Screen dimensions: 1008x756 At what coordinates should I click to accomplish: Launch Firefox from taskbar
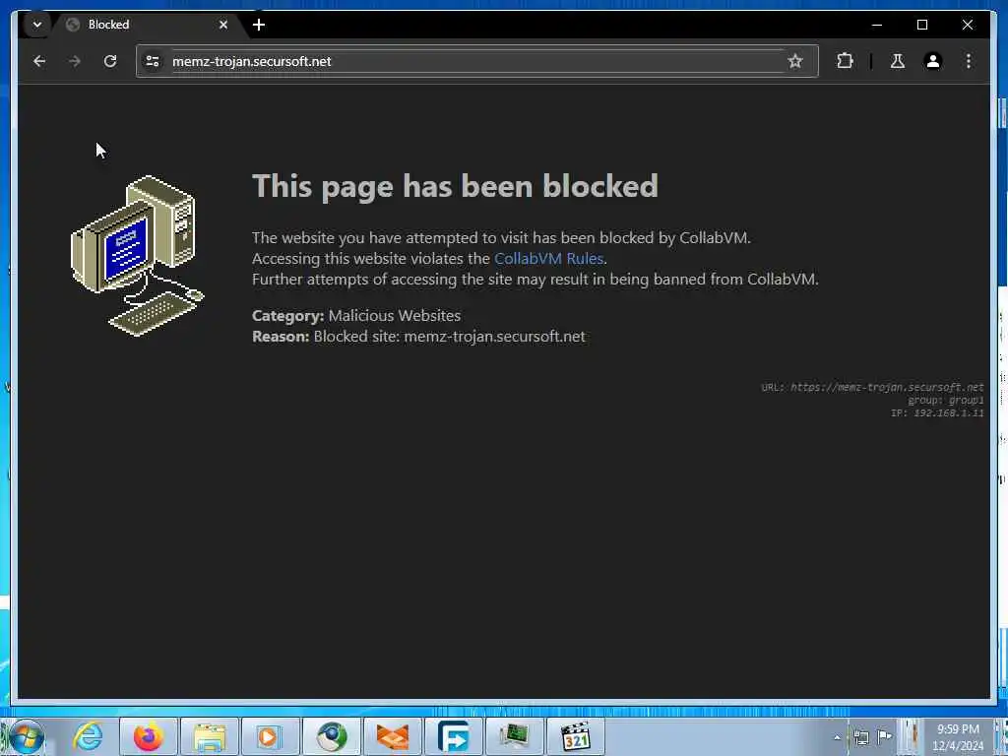click(148, 736)
